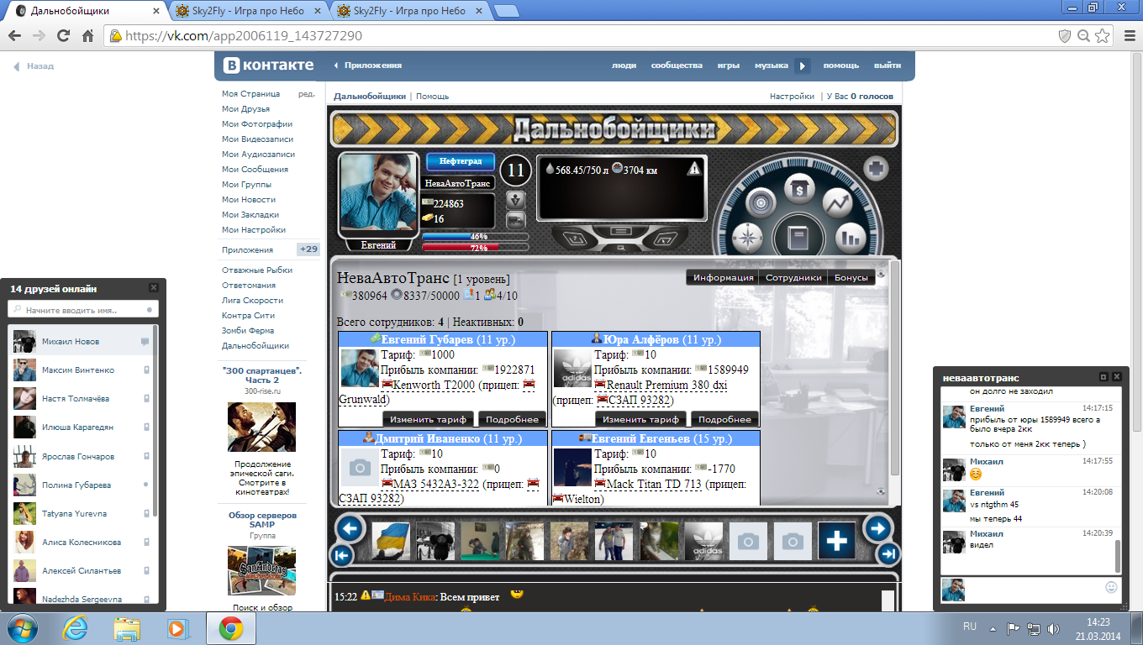Open the сообщества top menu item
The image size is (1143, 645).
677,66
